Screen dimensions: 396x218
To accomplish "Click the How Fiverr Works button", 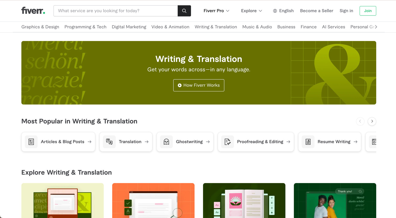I will [199, 85].
